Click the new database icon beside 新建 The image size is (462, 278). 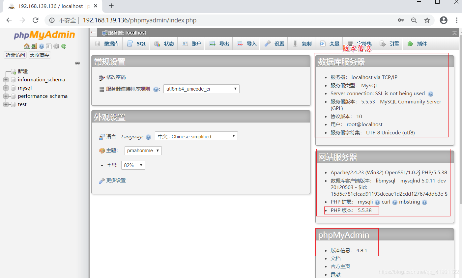click(14, 71)
